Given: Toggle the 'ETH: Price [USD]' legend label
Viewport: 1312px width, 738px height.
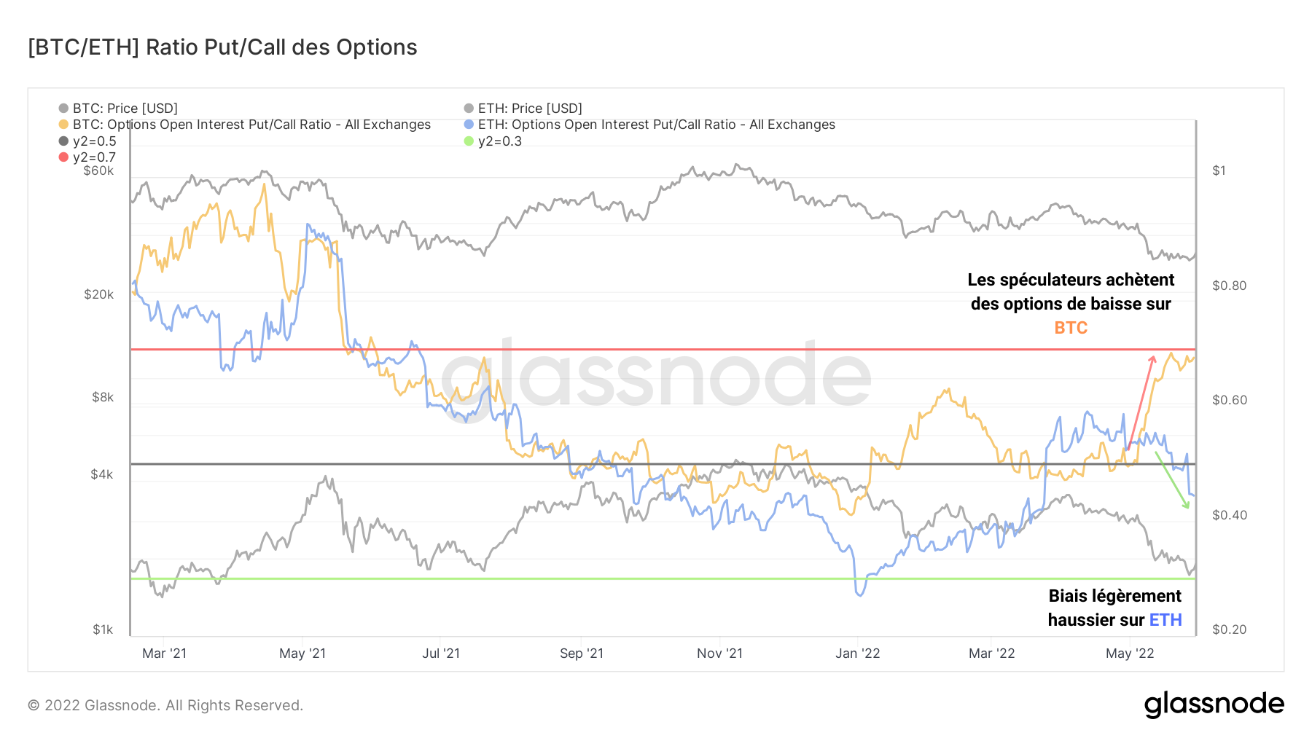Looking at the screenshot, I should (530, 109).
